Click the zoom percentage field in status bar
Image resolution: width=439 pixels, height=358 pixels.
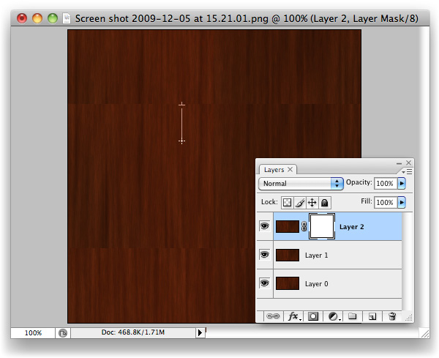[33, 332]
